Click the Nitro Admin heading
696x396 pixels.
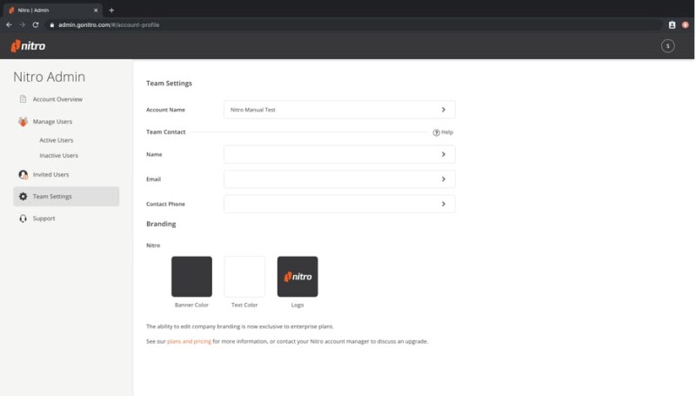click(50, 77)
